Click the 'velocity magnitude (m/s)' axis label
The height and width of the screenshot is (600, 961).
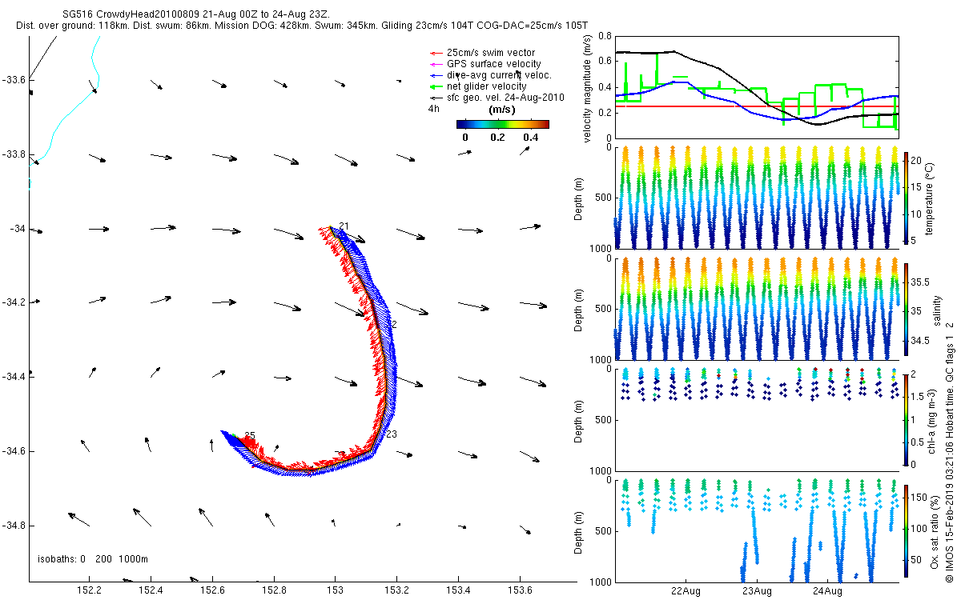588,87
